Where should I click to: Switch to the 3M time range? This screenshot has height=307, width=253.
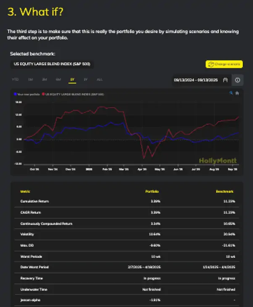[x=44, y=79]
